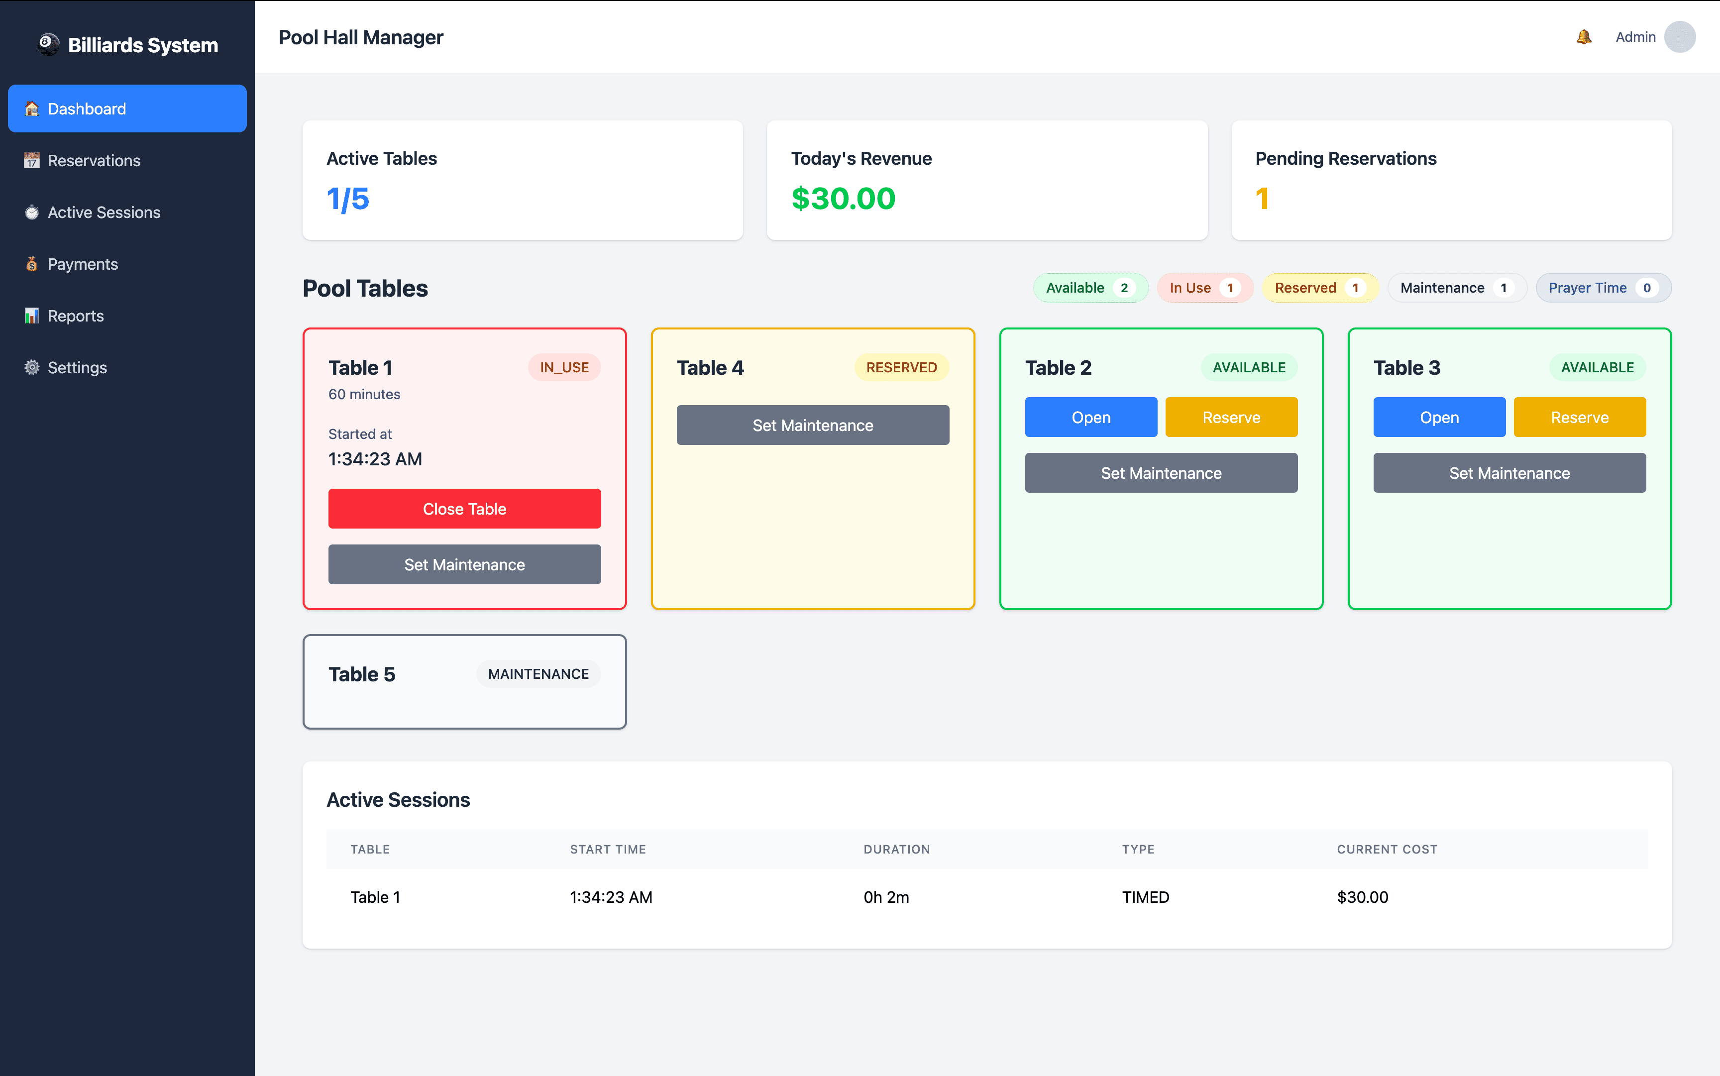1720x1076 pixels.
Task: Go to Reports in the sidebar
Action: [x=76, y=316]
